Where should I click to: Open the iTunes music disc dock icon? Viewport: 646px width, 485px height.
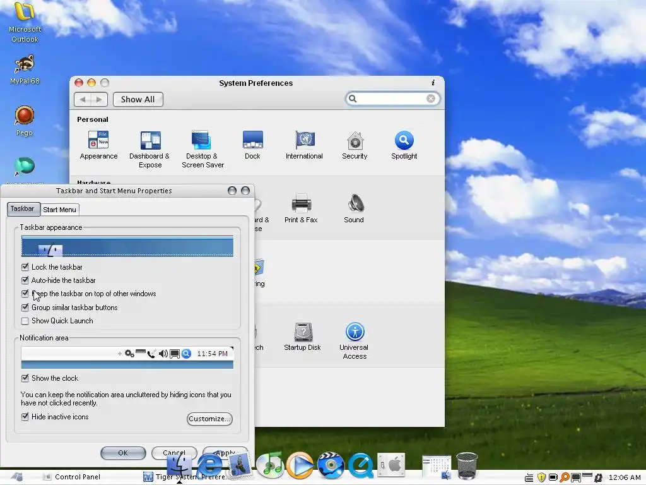(x=270, y=466)
